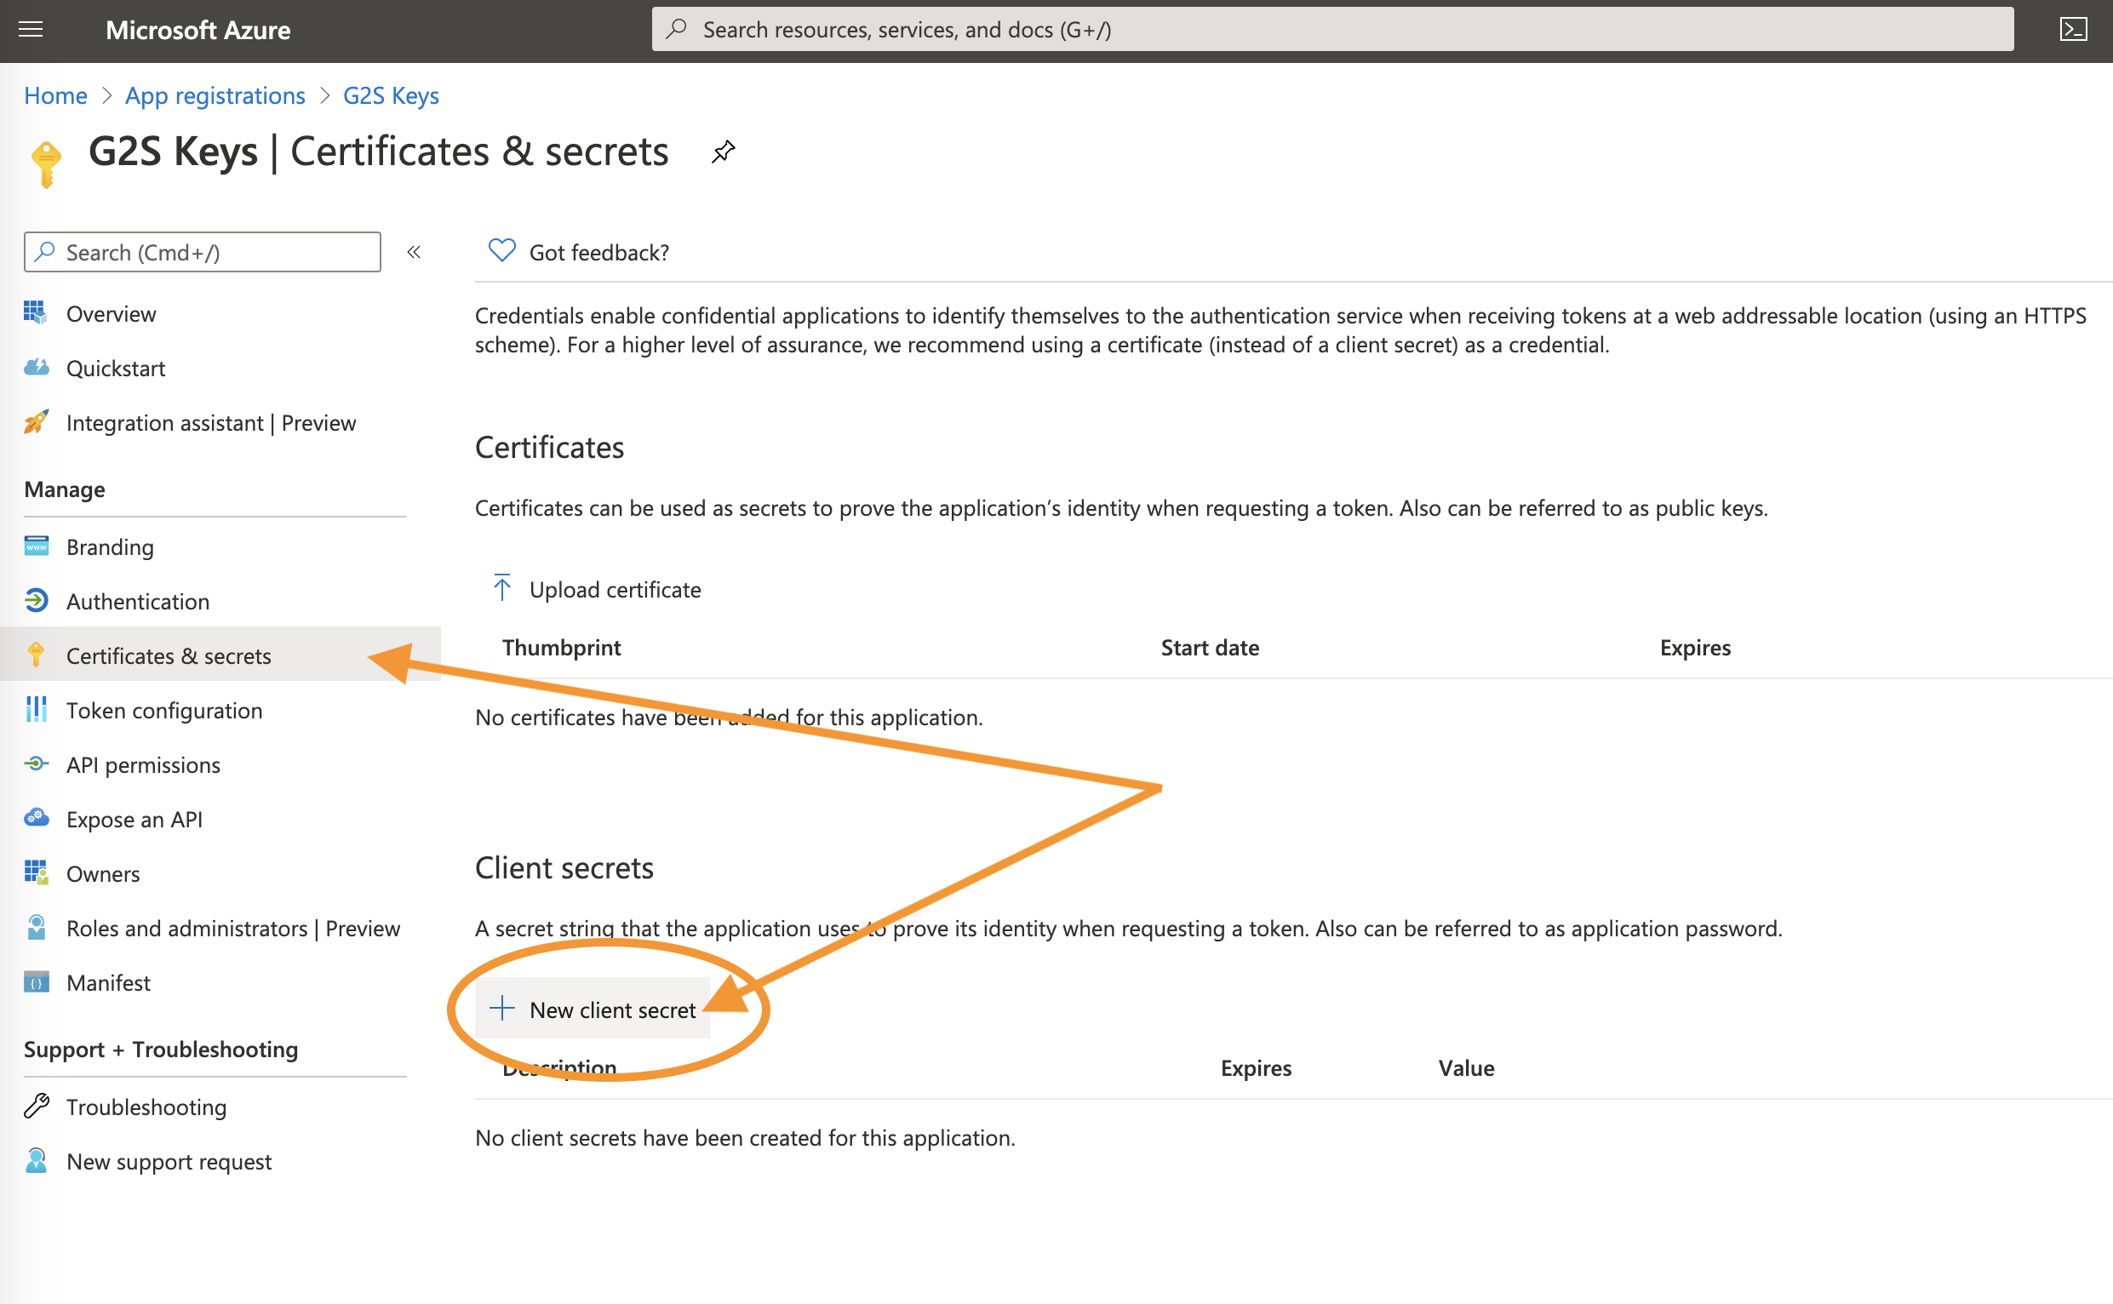Image resolution: width=2113 pixels, height=1304 pixels.
Task: Focus the top resources search box
Action: 1332,30
